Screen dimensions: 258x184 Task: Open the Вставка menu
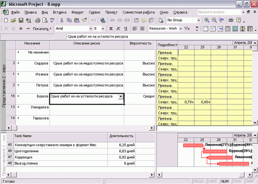(60, 12)
